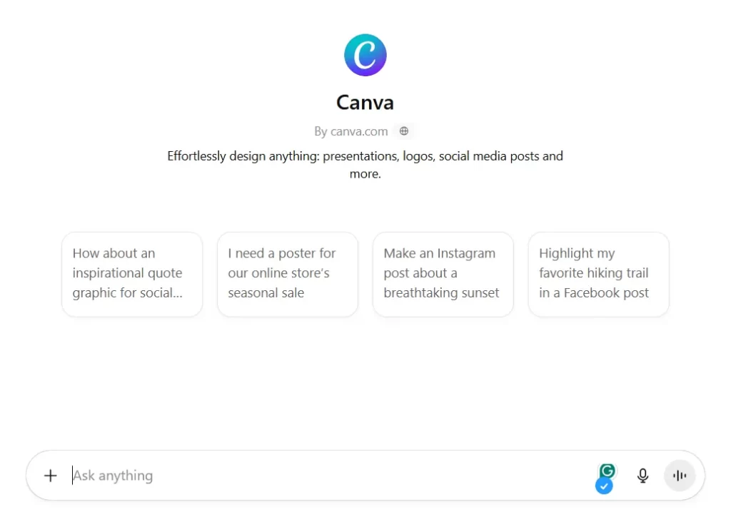Click the word "Instagram" in the suggestion card
Image resolution: width=731 pixels, height=512 pixels.
[465, 253]
